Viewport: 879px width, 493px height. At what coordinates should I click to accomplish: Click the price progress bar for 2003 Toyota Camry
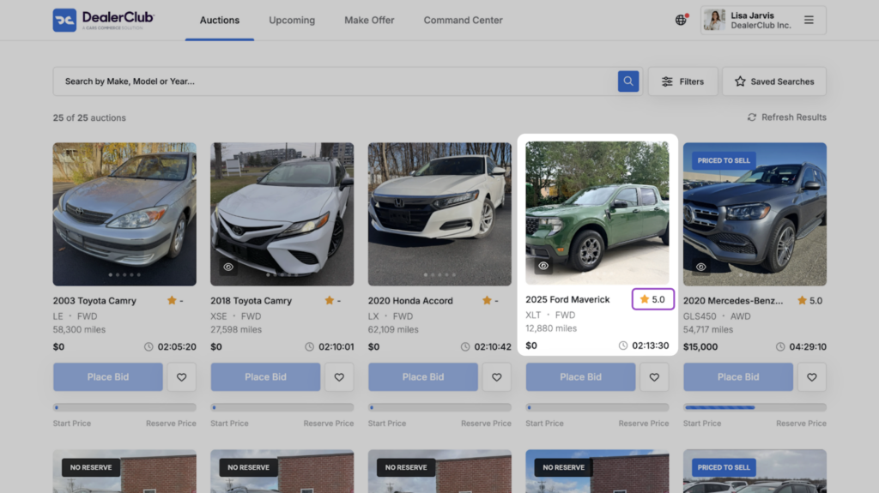pyautogui.click(x=124, y=407)
